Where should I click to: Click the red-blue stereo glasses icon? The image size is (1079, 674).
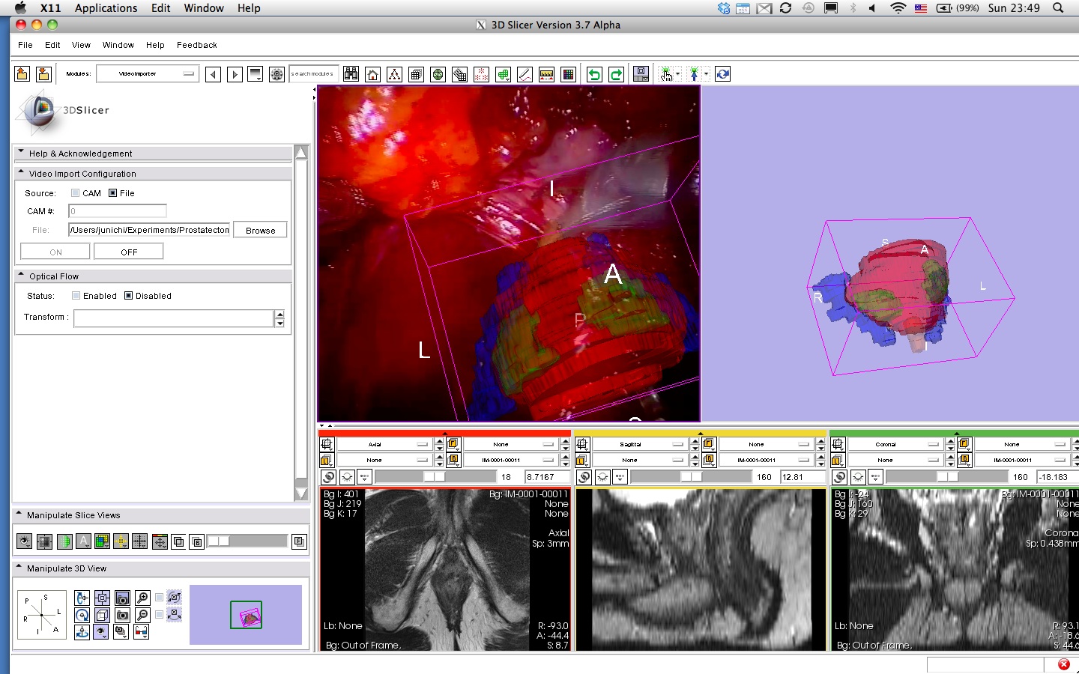click(x=141, y=632)
